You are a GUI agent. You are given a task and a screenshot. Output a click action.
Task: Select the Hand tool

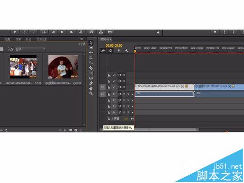(91, 88)
